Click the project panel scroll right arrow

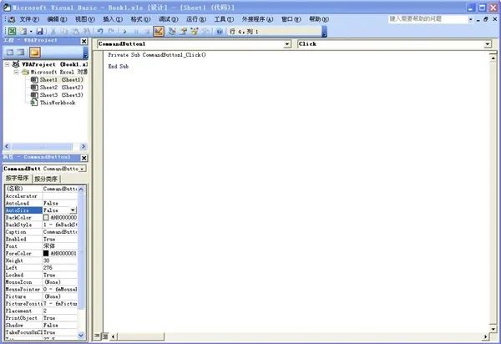point(83,147)
